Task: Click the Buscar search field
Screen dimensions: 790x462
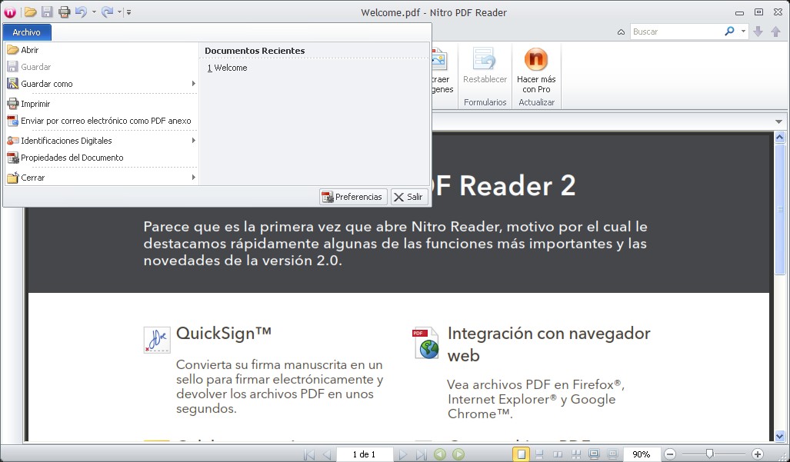Action: pos(676,32)
